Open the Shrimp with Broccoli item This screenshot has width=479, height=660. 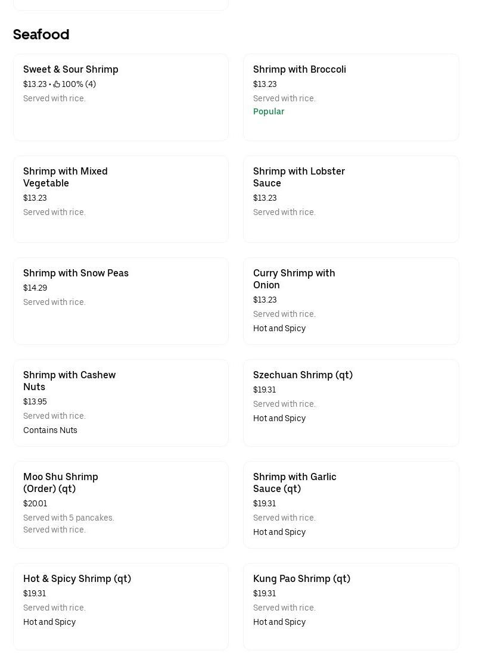[351, 97]
